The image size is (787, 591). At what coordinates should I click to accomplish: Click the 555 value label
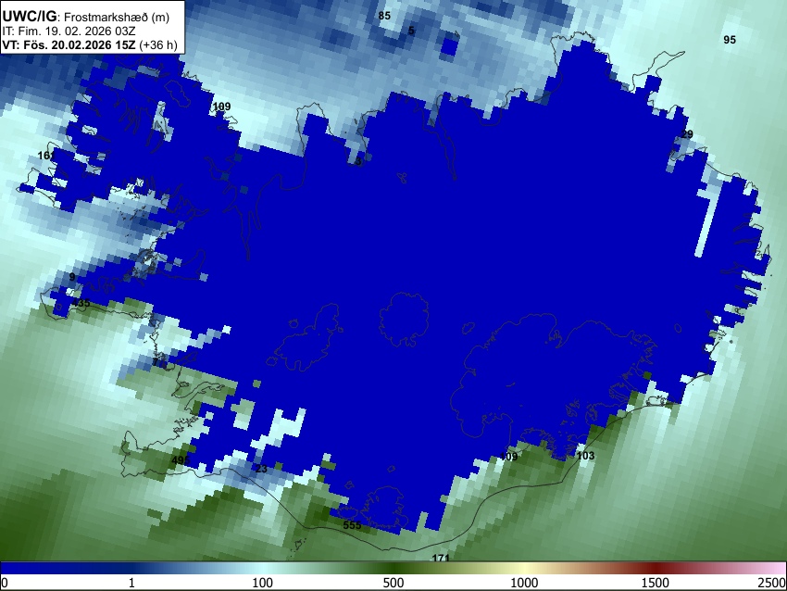click(x=353, y=525)
